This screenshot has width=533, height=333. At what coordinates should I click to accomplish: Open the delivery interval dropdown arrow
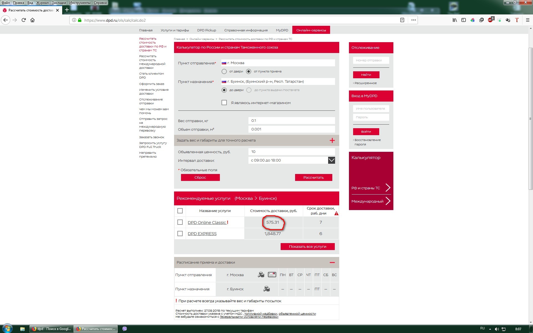click(331, 160)
